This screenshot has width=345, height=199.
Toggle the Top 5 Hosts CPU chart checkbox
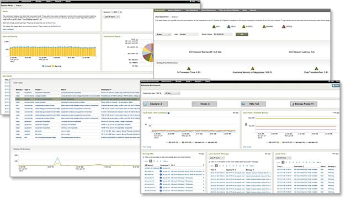tap(168, 113)
